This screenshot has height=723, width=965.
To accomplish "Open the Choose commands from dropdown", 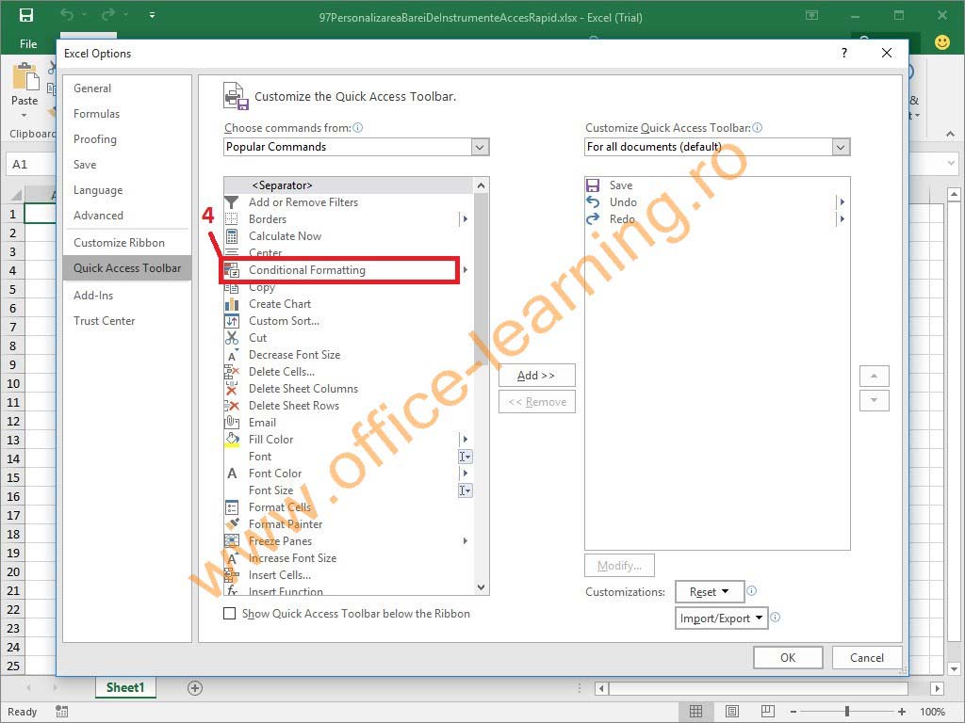I will pyautogui.click(x=480, y=147).
